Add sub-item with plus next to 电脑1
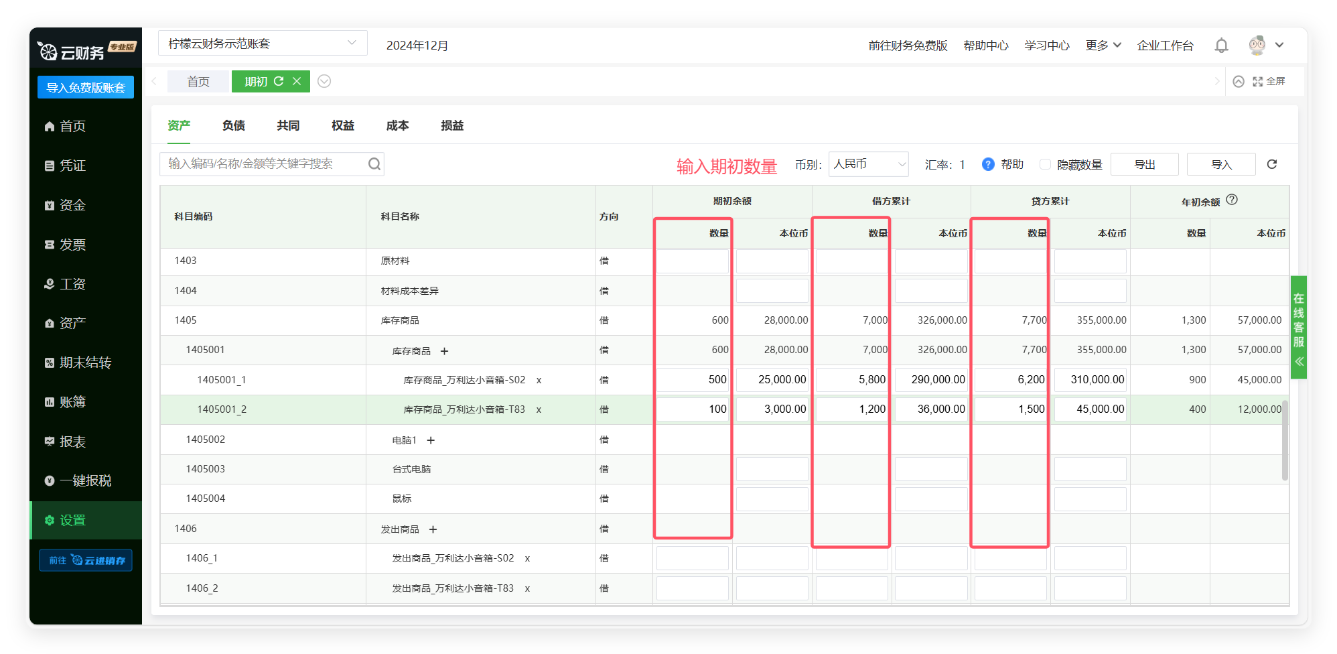This screenshot has width=1337, height=654. pyautogui.click(x=431, y=440)
